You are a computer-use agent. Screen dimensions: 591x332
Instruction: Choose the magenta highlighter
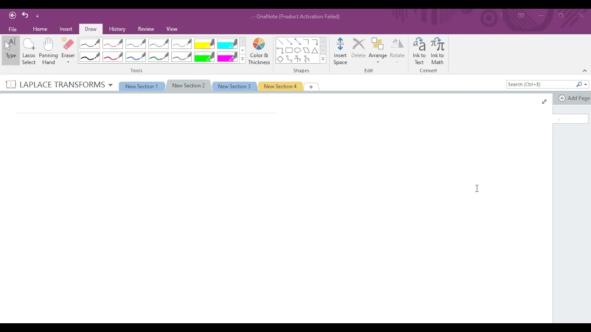(227, 57)
